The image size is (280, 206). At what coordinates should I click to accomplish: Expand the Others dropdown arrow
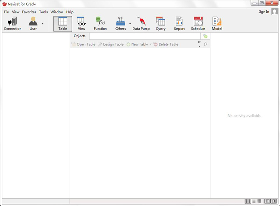[x=130, y=24]
